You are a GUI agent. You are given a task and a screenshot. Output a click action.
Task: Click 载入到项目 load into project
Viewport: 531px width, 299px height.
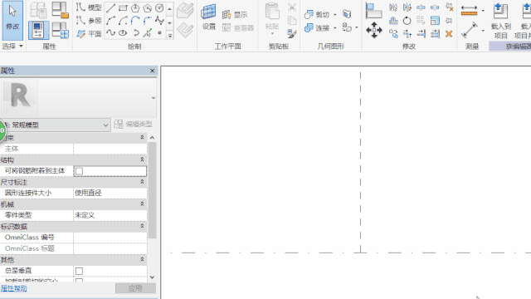500,21
